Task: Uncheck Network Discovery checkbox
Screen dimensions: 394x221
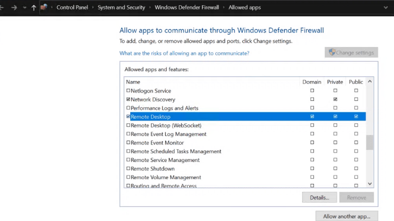Action: pos(128,99)
